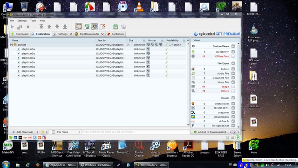Click Add all to Download List button

210,132
